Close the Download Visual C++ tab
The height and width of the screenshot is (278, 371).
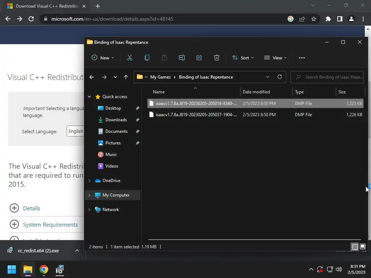click(x=84, y=6)
